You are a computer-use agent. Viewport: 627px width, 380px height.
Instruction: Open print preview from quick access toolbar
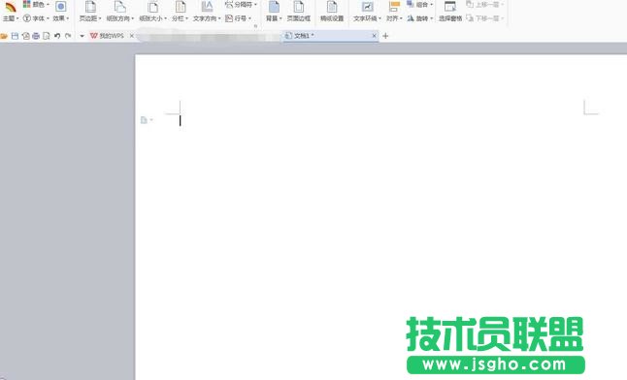pyautogui.click(x=47, y=36)
